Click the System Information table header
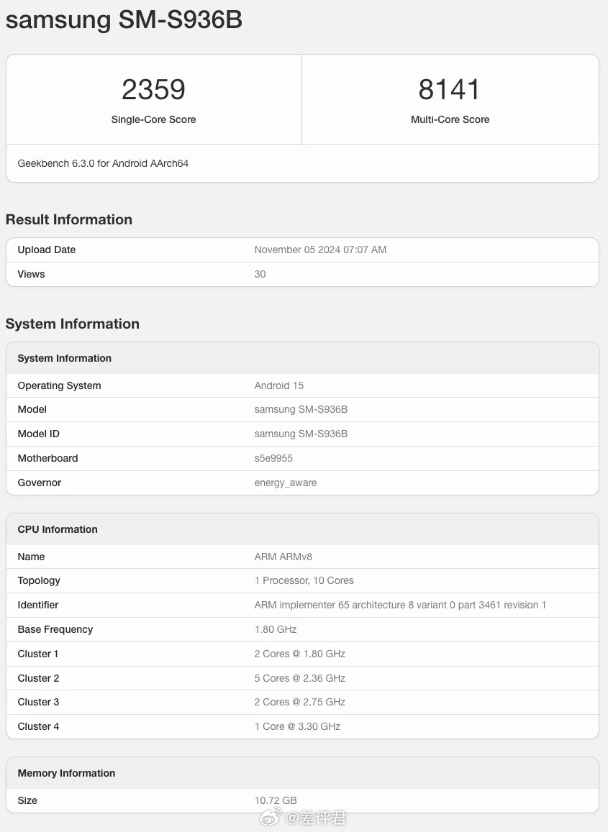The height and width of the screenshot is (832, 608). click(303, 358)
